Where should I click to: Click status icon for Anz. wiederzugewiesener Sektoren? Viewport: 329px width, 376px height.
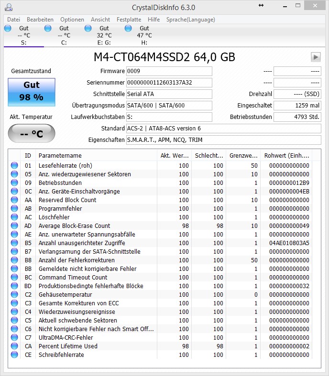click(x=14, y=174)
